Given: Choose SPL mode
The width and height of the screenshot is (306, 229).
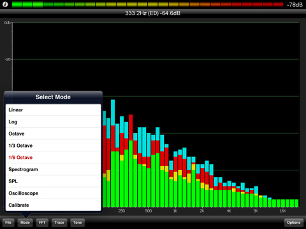Looking at the screenshot, I should (53, 181).
